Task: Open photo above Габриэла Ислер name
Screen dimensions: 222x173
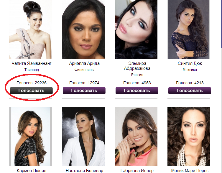Action: click(136, 137)
